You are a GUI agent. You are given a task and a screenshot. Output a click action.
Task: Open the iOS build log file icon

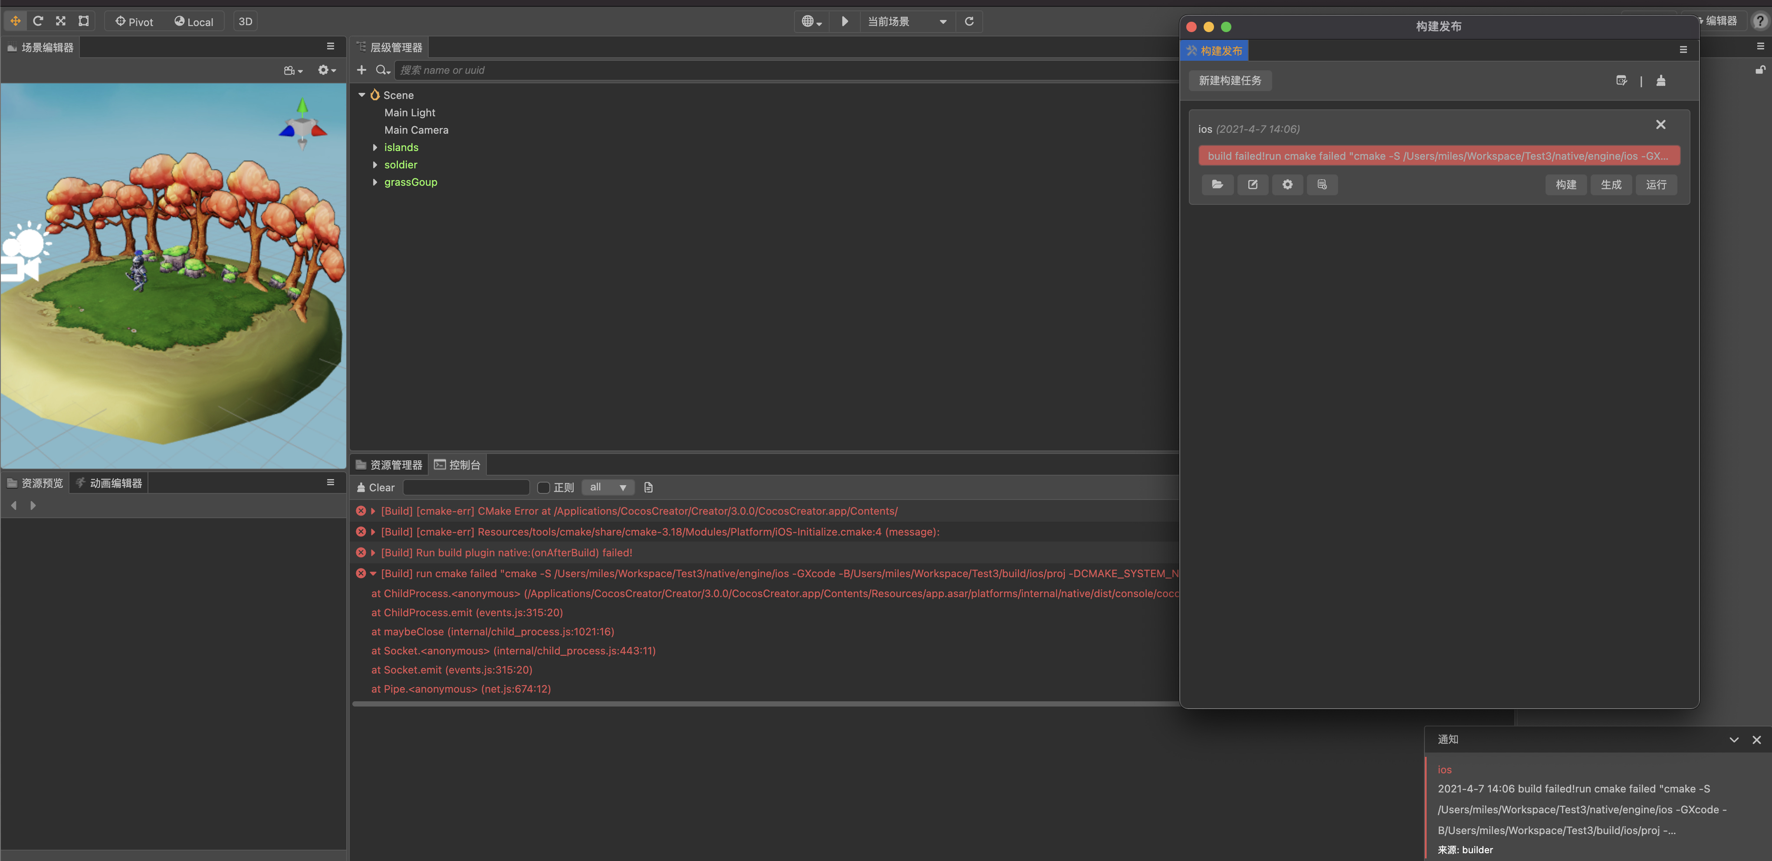tap(1322, 184)
